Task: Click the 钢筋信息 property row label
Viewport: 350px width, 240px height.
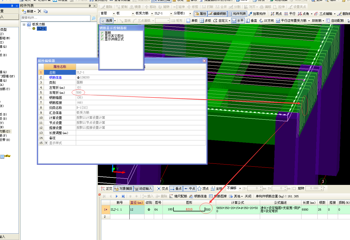Action: [55, 77]
